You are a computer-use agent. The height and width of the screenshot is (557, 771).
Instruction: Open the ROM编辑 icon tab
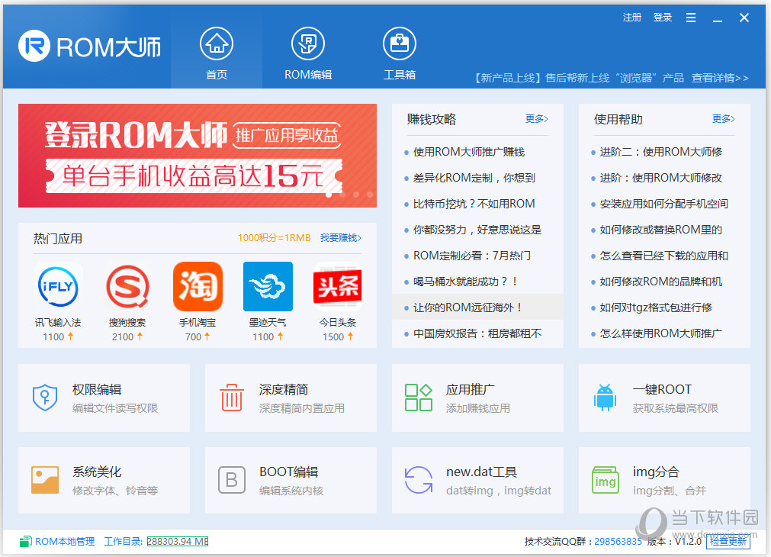pos(308,43)
